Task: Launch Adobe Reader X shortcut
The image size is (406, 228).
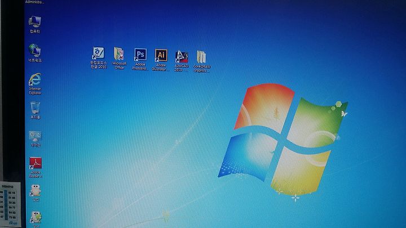Action: 36,167
